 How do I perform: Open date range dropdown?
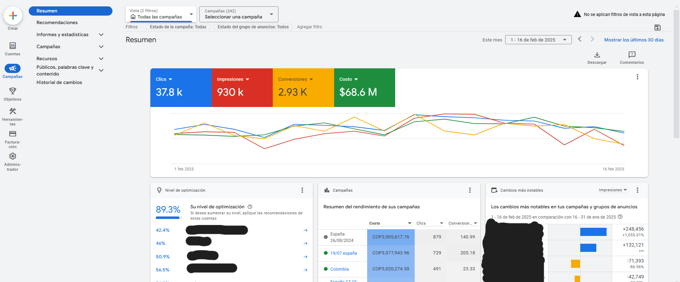[538, 40]
